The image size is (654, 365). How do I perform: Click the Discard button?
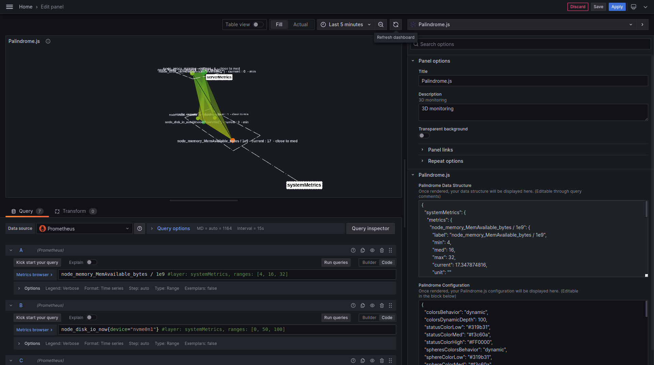tap(578, 7)
